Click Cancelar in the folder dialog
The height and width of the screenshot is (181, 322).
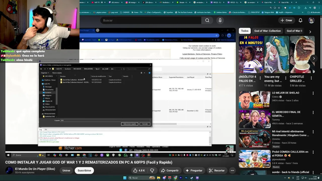point(145,124)
